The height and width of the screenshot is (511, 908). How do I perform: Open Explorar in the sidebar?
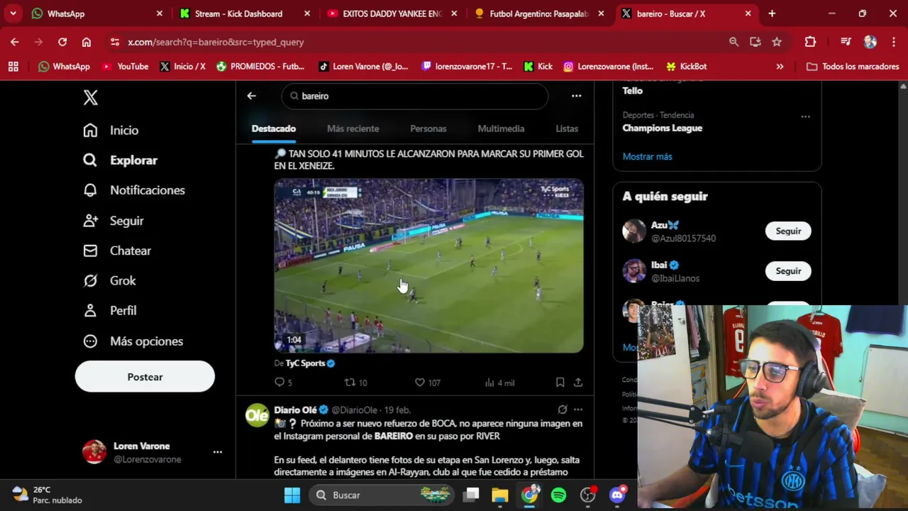[x=120, y=160]
